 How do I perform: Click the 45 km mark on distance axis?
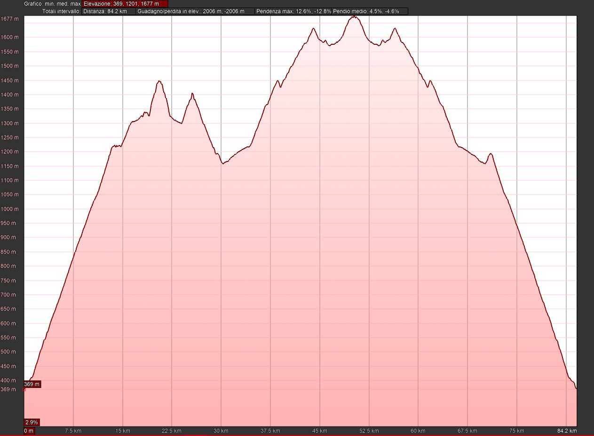click(319, 431)
